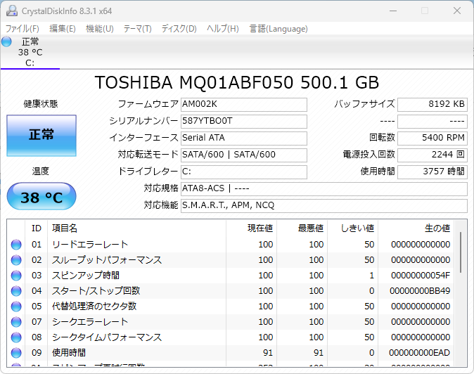Click status orb beside 代替処理済のセクタ数 row

point(16,307)
